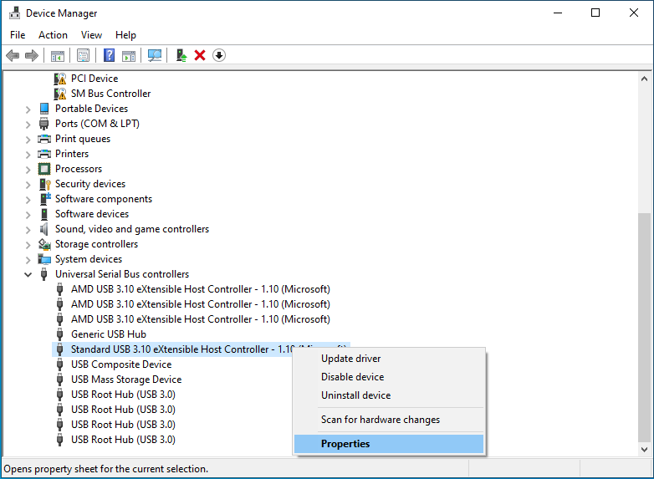Viewport: 654px width, 479px height.
Task: Click Show/Hide Console Tree toolbar icon
Action: pyautogui.click(x=58, y=55)
